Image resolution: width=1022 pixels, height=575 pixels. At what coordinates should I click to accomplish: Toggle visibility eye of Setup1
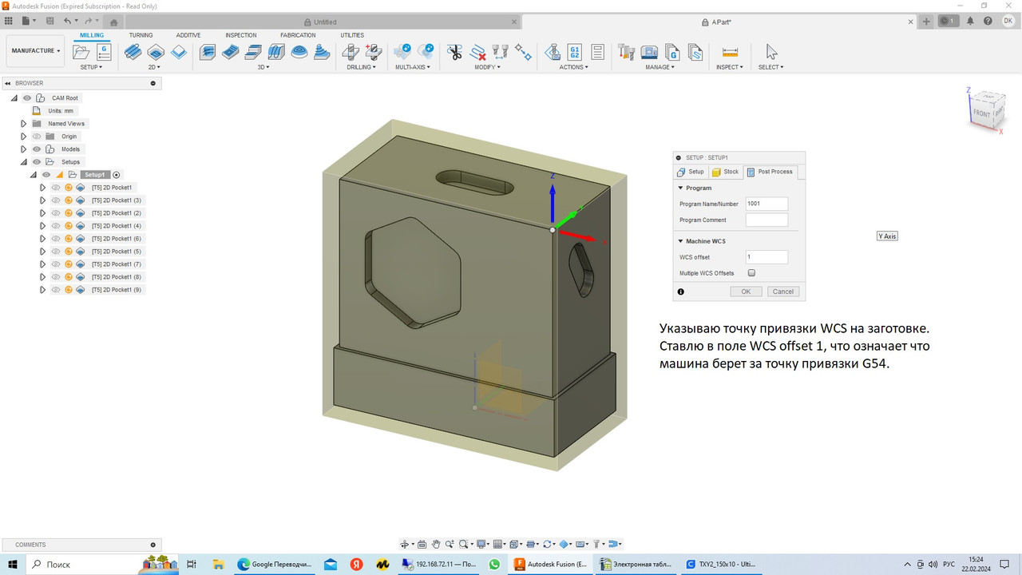(46, 175)
